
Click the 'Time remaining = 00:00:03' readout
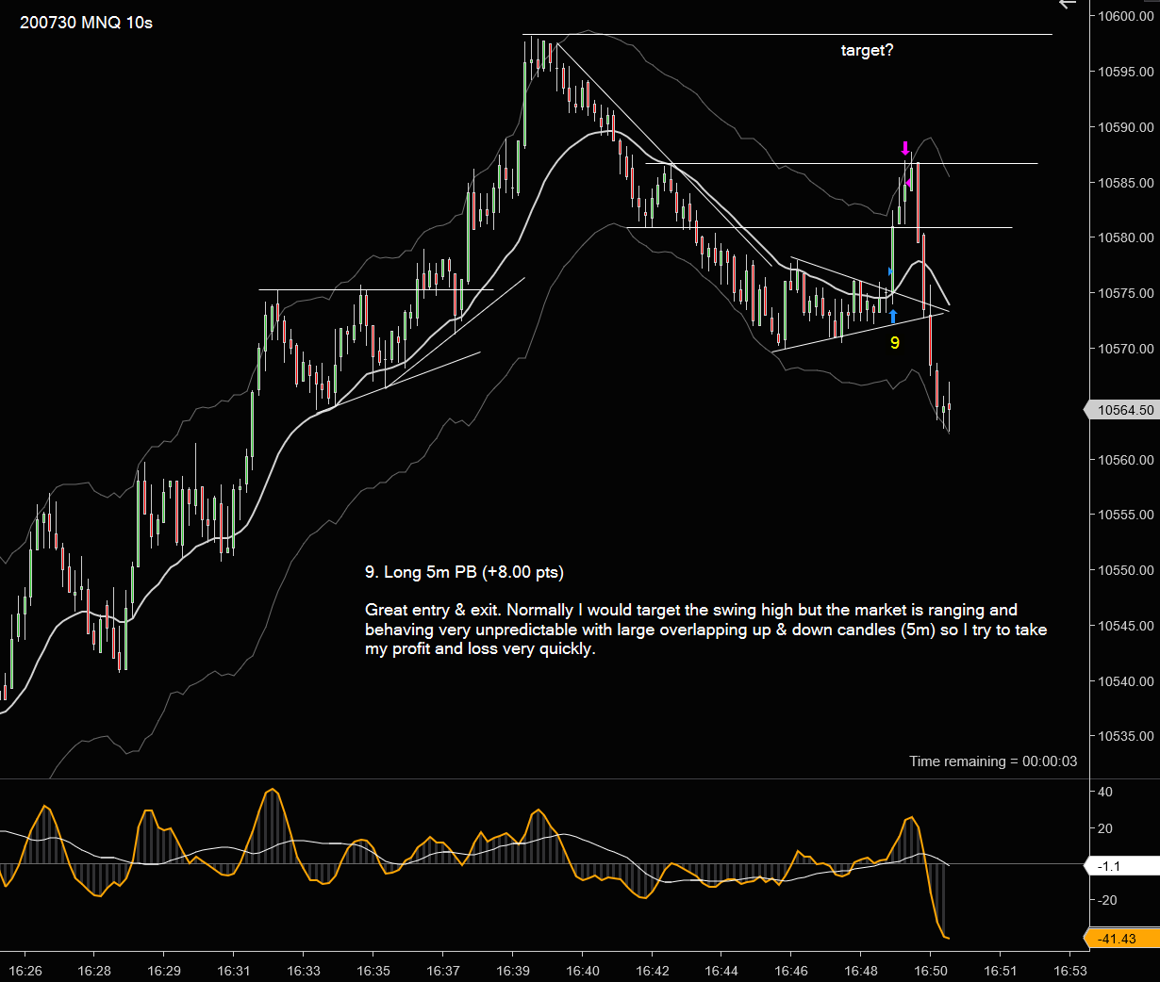[x=993, y=761]
